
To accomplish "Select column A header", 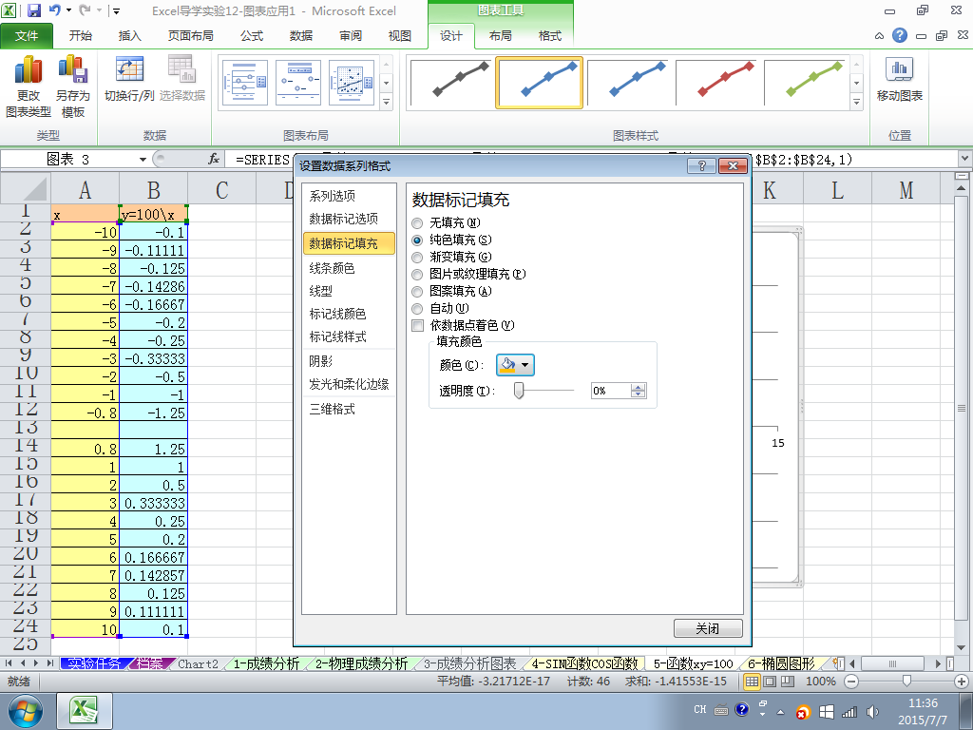I will (85, 189).
